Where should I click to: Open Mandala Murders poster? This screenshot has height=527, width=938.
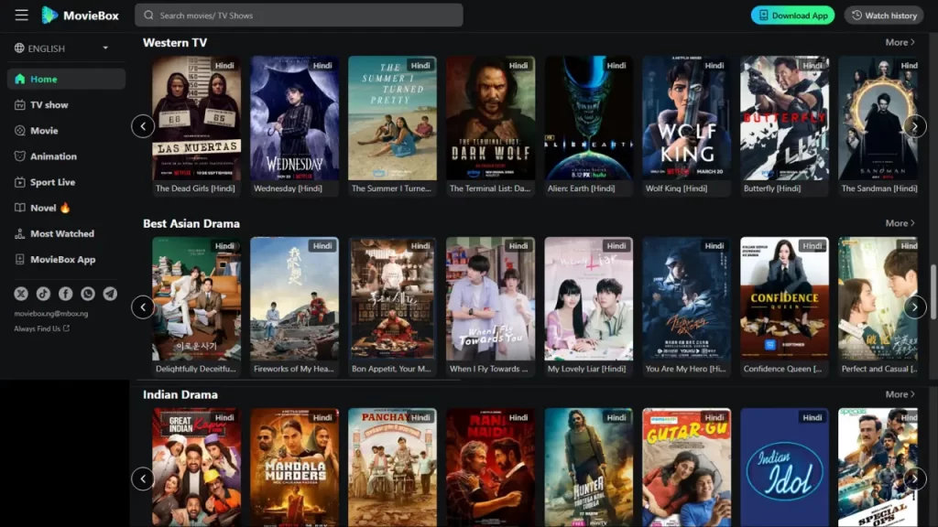294,468
